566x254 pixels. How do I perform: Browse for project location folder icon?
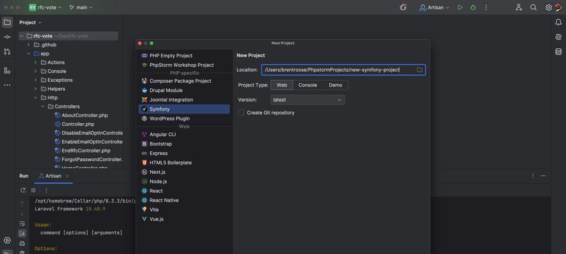tap(420, 70)
